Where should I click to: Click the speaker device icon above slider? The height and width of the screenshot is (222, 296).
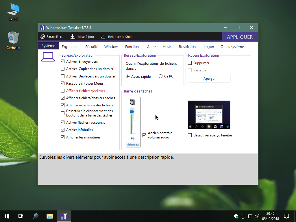click(x=132, y=102)
